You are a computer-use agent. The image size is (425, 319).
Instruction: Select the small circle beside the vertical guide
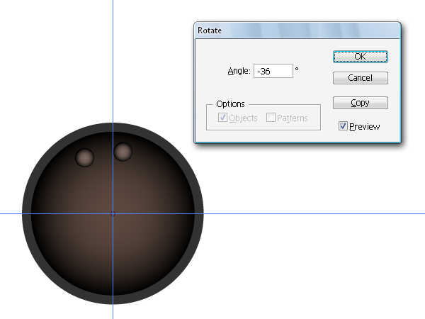pos(123,152)
